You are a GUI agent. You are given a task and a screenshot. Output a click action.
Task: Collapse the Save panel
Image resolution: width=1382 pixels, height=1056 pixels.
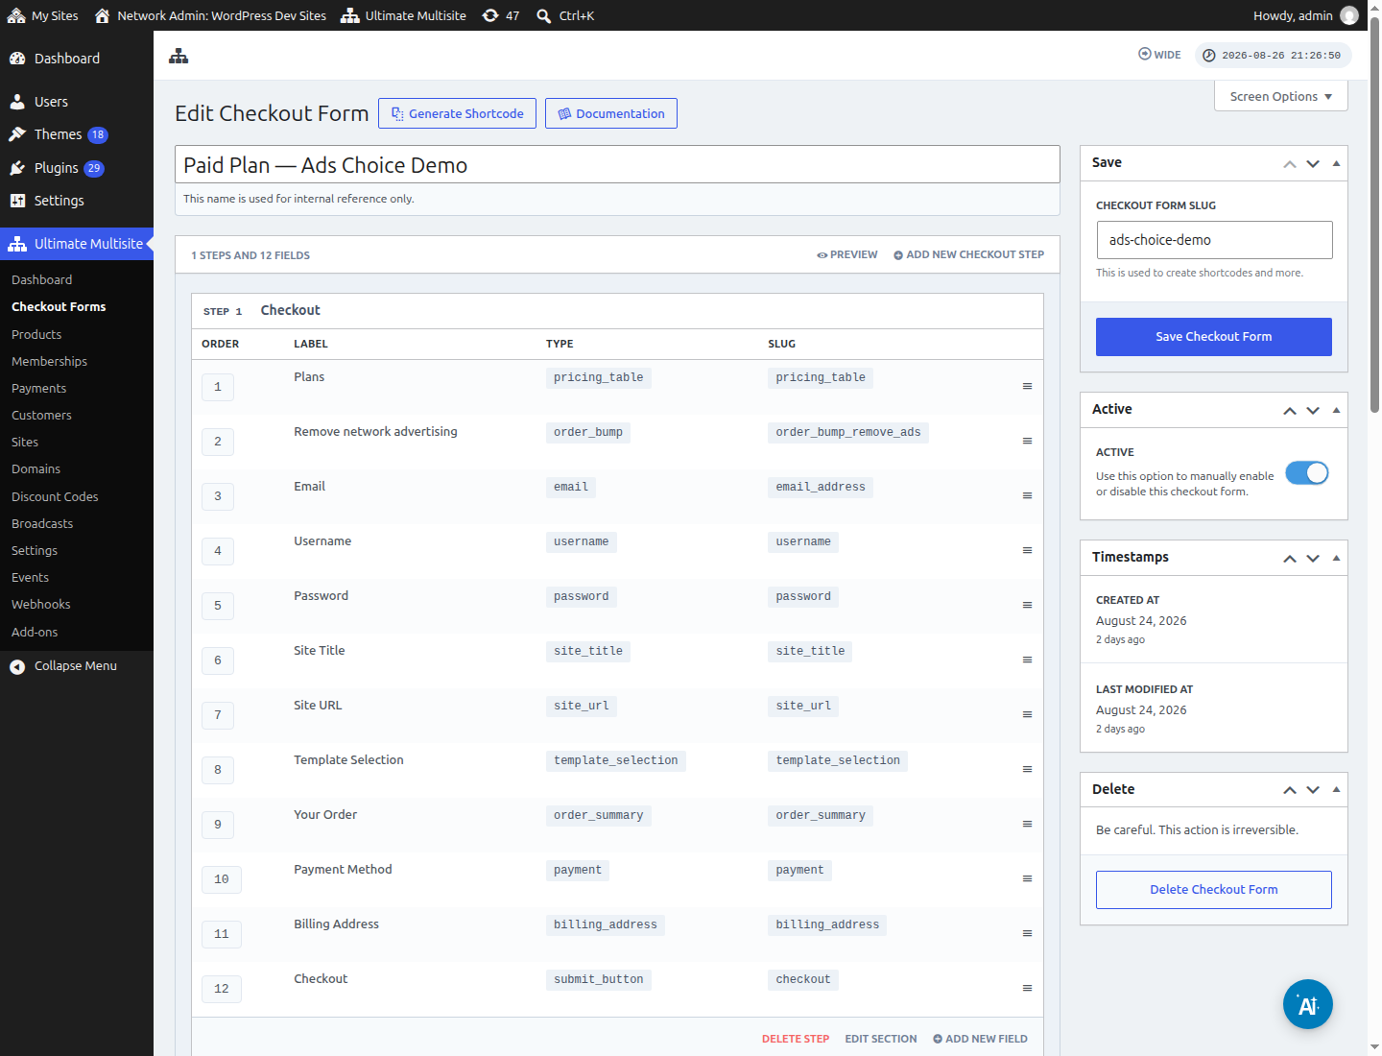(1336, 164)
